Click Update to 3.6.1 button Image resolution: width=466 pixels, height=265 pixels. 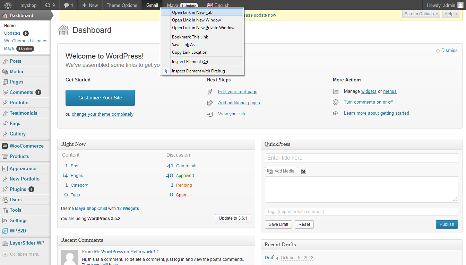[x=233, y=218]
